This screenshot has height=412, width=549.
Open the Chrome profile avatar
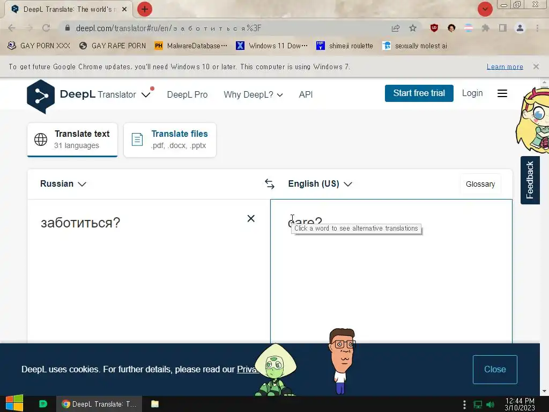click(x=520, y=28)
